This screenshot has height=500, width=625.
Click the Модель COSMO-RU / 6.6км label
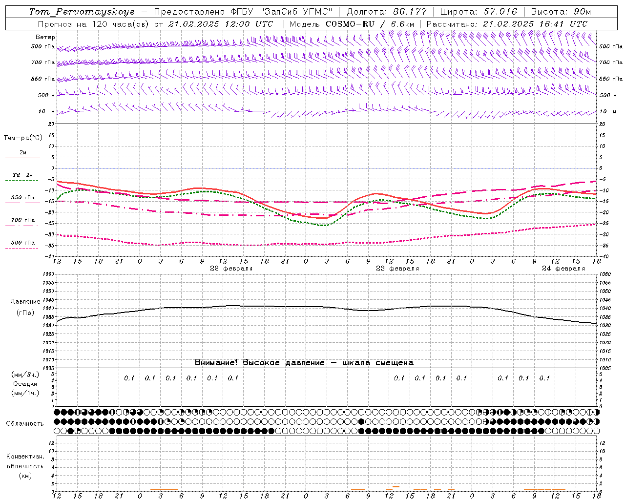[x=352, y=24]
